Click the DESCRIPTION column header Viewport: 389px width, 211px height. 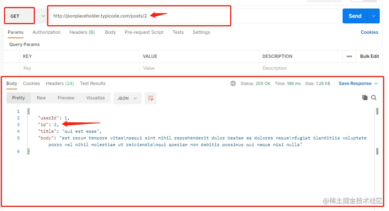point(277,56)
